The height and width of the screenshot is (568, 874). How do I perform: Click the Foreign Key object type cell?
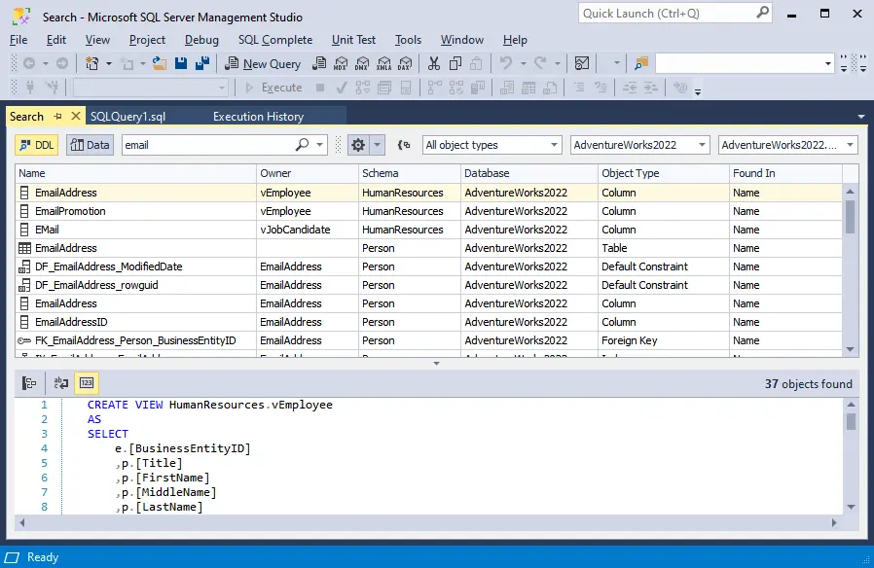(664, 340)
